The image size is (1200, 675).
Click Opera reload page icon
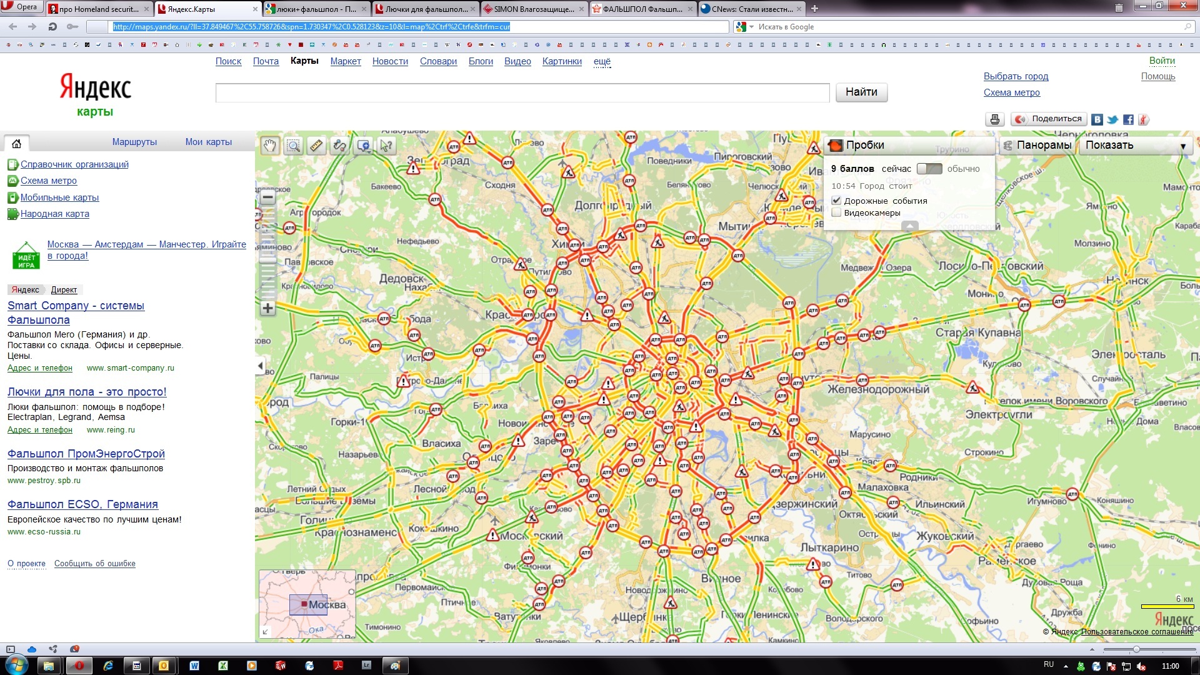coord(52,27)
